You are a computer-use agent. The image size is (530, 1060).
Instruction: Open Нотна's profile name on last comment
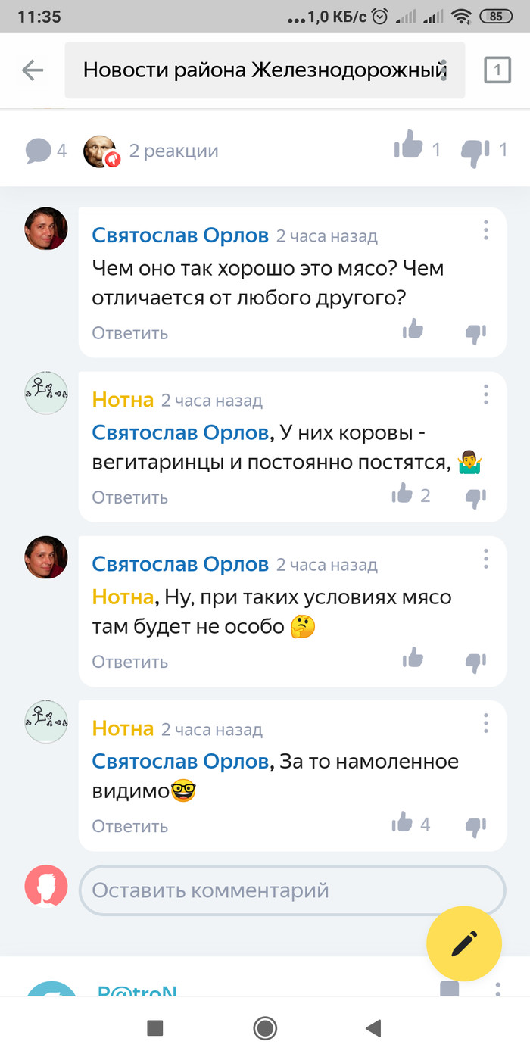point(123,728)
